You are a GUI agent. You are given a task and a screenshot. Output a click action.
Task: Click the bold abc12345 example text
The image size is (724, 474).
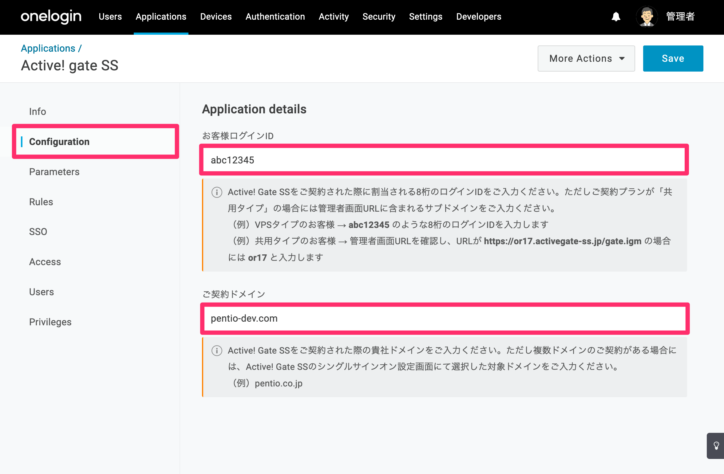(369, 225)
